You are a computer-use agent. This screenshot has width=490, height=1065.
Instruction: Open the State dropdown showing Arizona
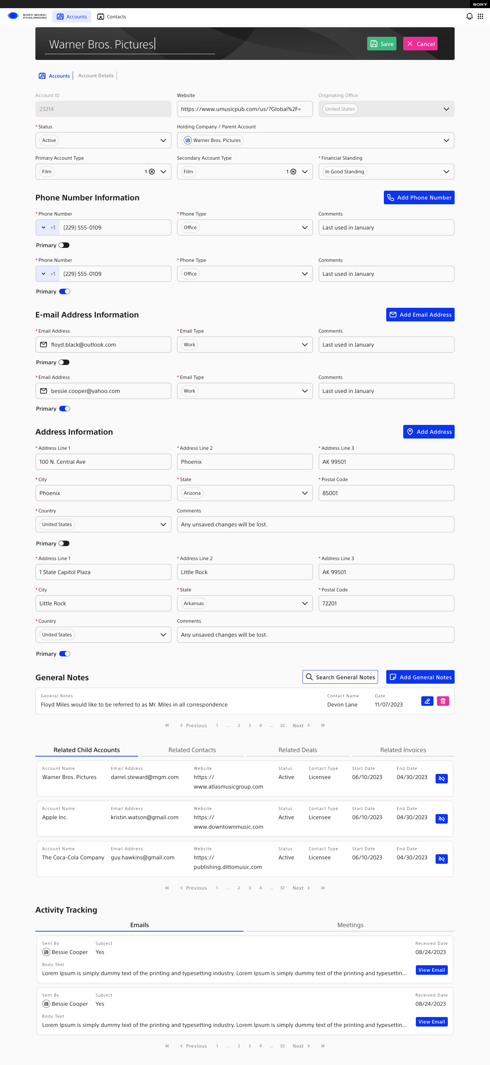click(245, 493)
